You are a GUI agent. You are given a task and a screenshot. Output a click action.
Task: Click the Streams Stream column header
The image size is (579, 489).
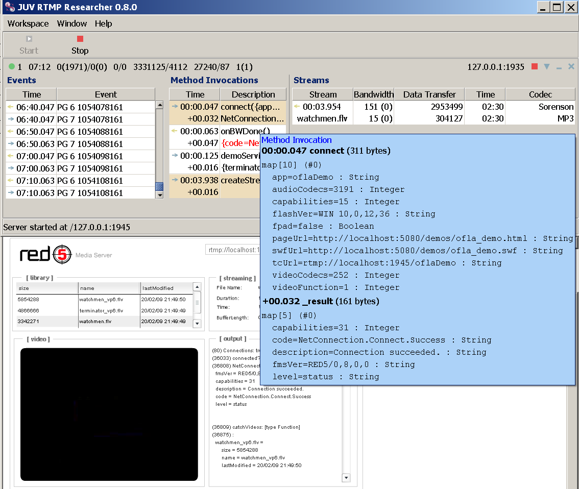(323, 94)
